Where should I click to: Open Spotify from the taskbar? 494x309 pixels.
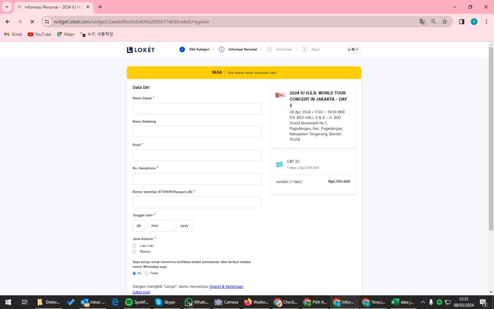click(137, 302)
